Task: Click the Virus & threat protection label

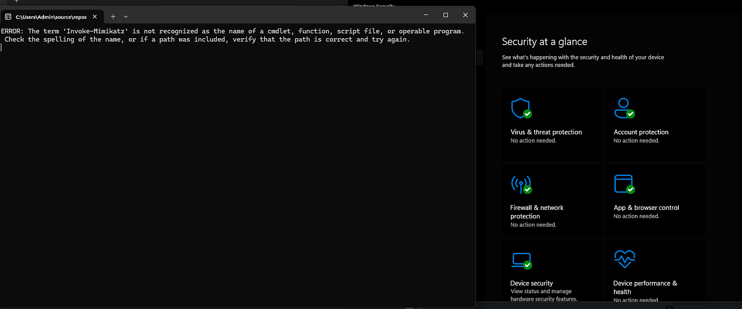Action: [546, 132]
